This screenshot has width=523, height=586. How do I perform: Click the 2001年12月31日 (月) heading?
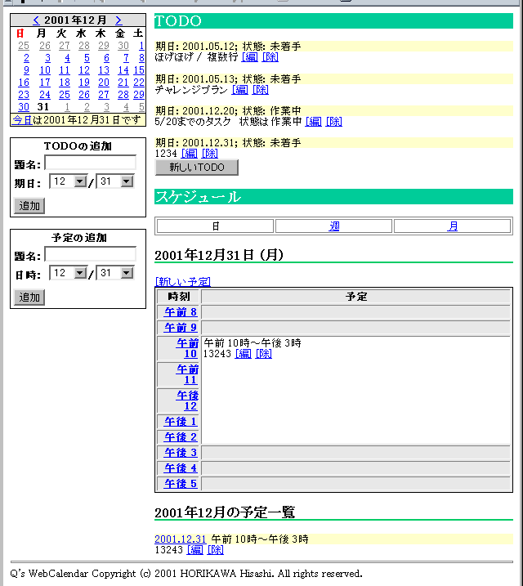[x=219, y=255]
